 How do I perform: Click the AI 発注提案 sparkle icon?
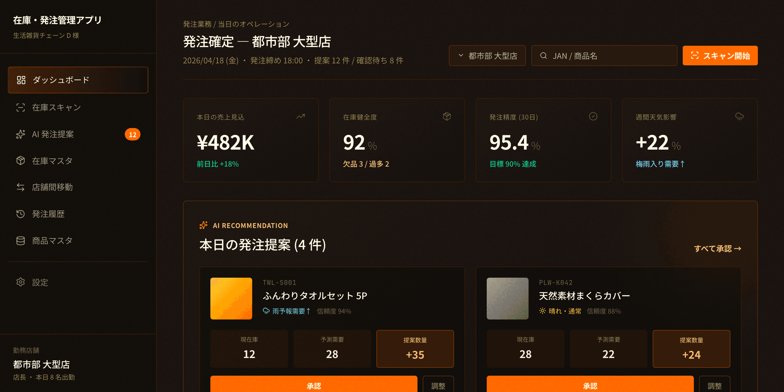(x=21, y=134)
